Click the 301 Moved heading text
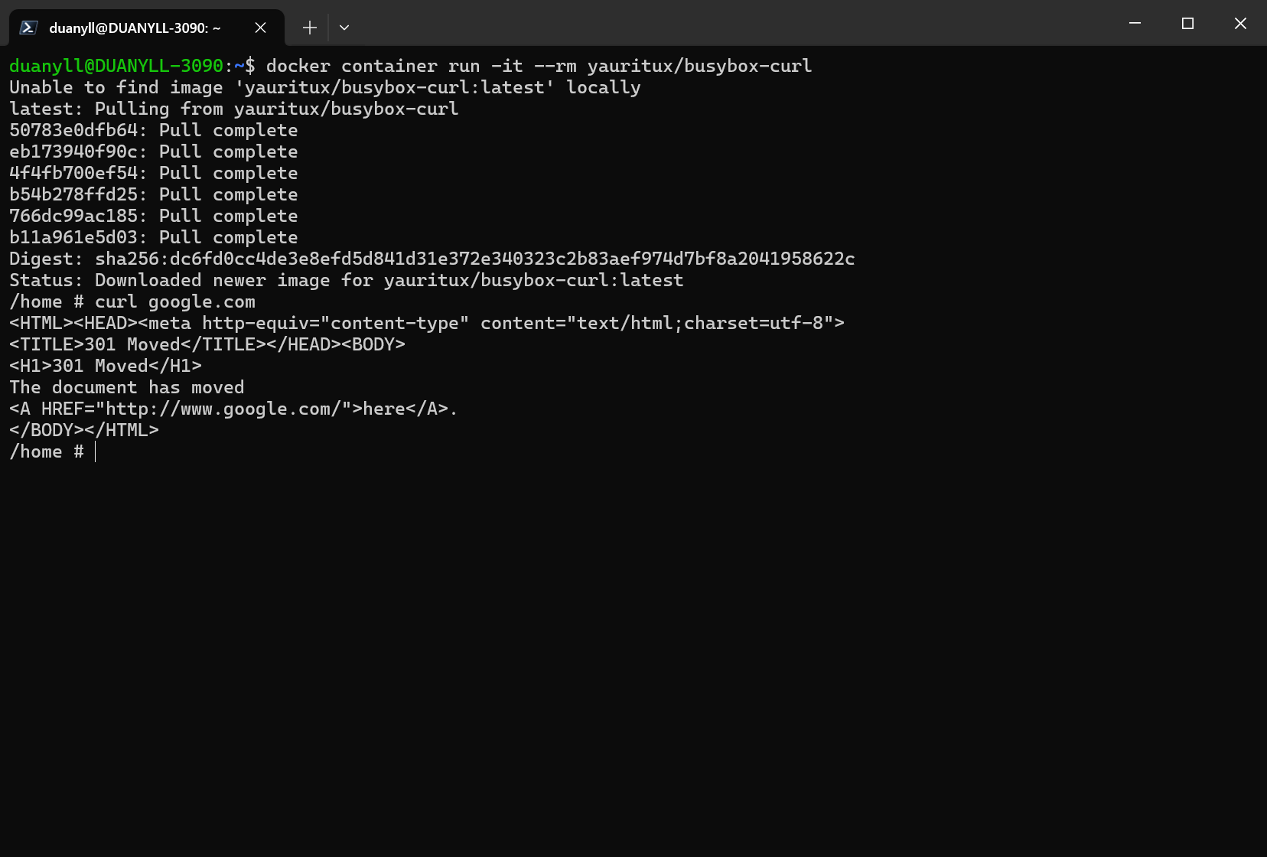Screen dimensions: 1267x857 (x=105, y=366)
